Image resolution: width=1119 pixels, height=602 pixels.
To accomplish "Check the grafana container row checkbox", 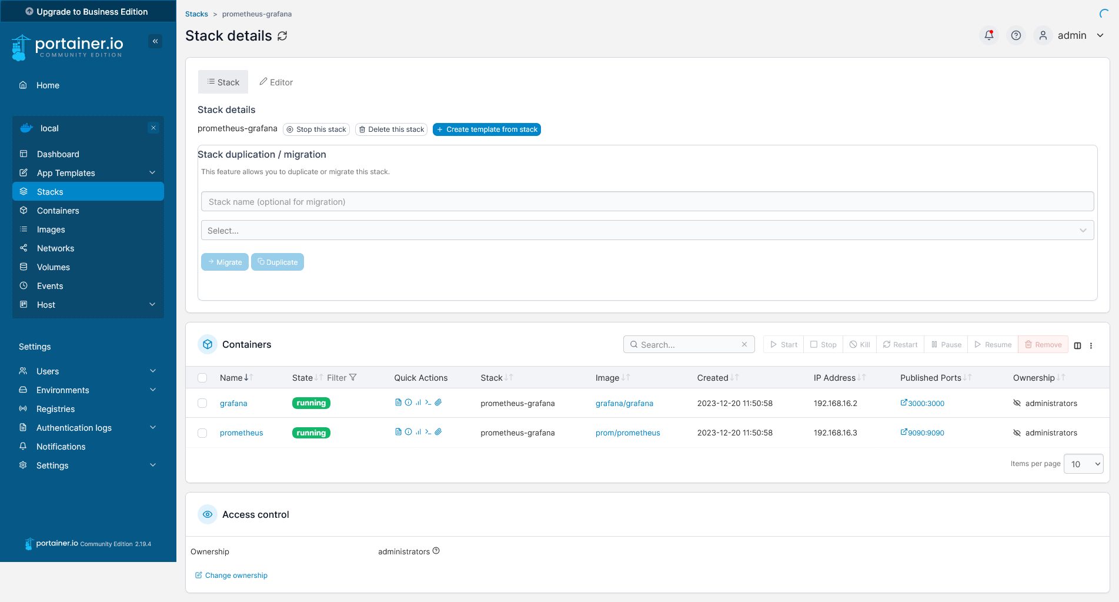I will (x=202, y=403).
